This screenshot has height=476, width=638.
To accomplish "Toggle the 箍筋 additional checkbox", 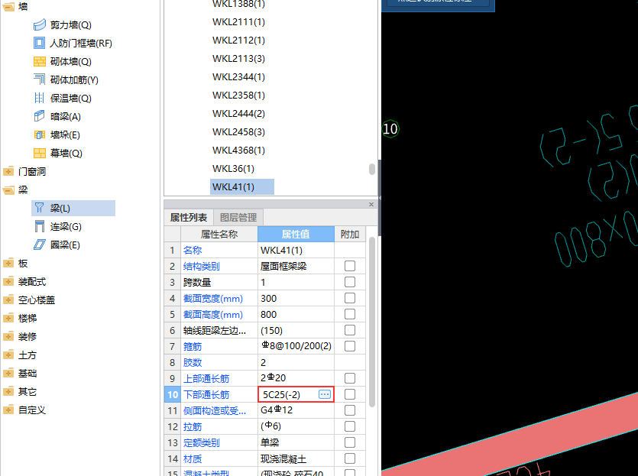I will [x=350, y=346].
